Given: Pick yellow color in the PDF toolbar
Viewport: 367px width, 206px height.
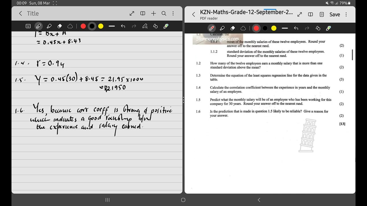Looking at the screenshot, I should click(x=274, y=28).
